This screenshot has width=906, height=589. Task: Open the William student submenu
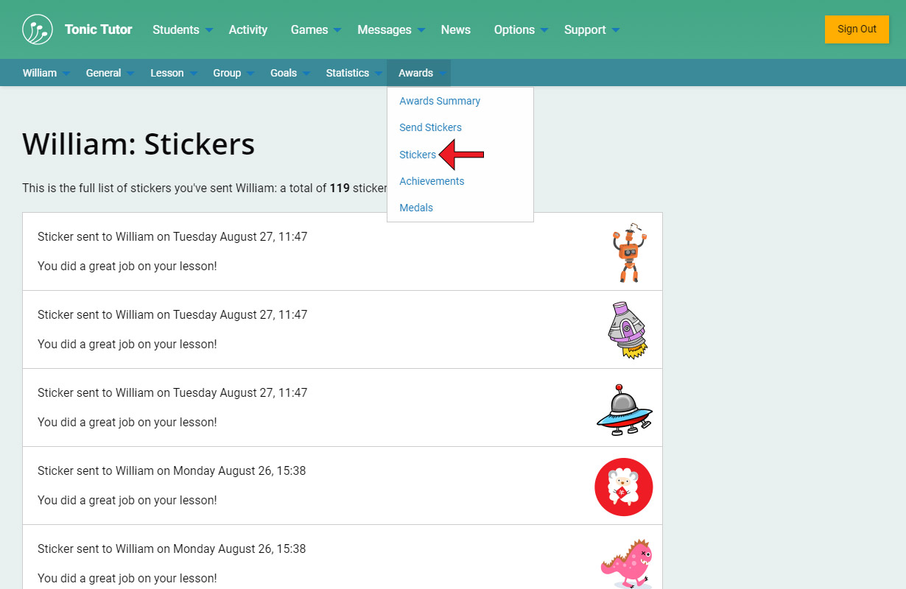pyautogui.click(x=46, y=73)
